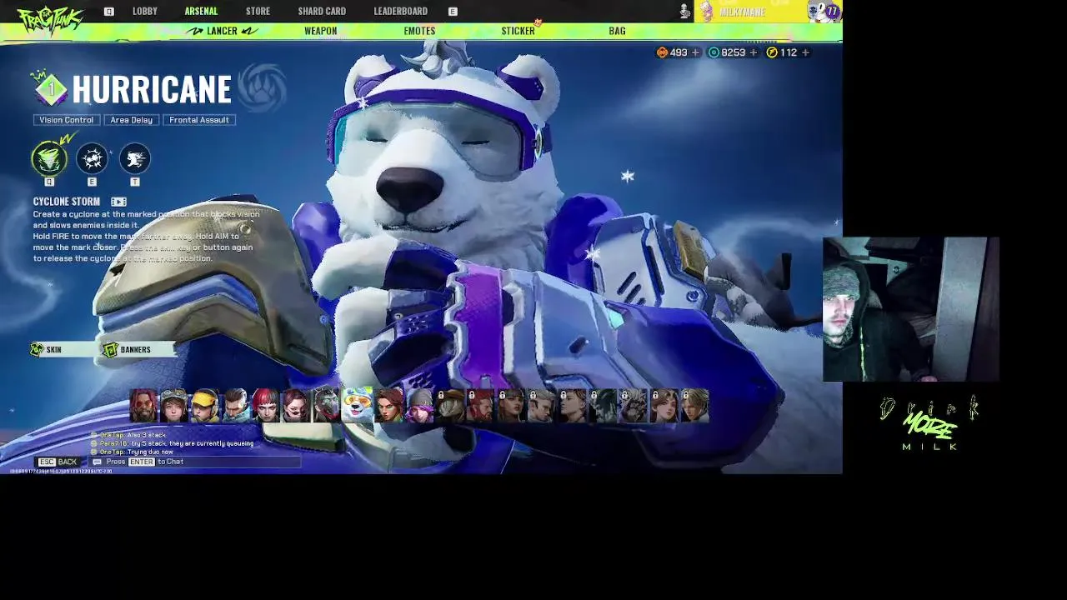The width and height of the screenshot is (1067, 600).
Task: Pick the wolf-masked lancer with red scarf
Action: [x=327, y=405]
